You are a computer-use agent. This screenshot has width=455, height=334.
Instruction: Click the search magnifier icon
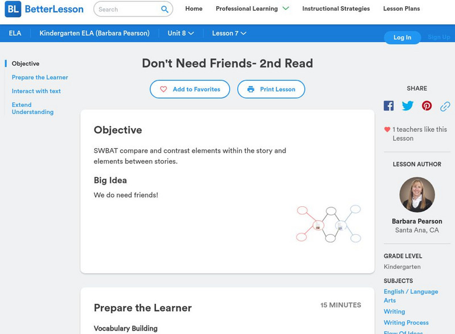[x=164, y=9]
